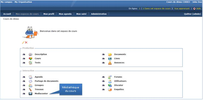
Task: Click the Discuter chat icon
Action: [x=110, y=86]
